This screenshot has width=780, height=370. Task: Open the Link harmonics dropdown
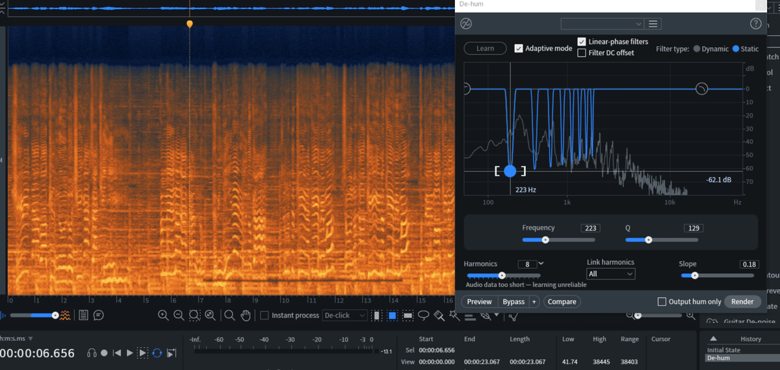pyautogui.click(x=610, y=274)
